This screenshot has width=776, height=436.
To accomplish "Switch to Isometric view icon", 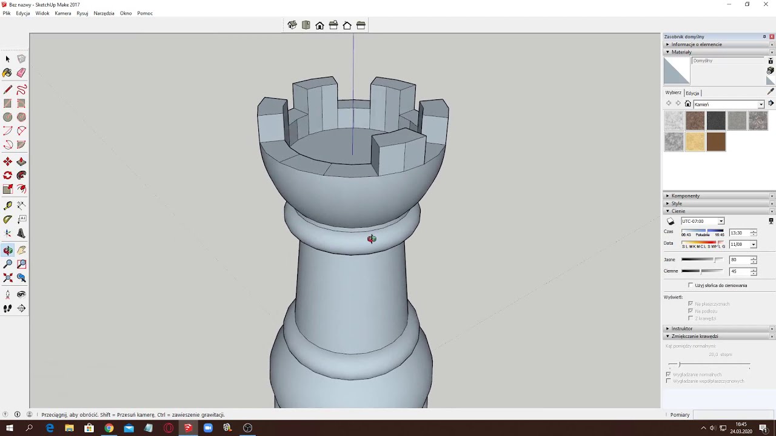I will coord(292,25).
